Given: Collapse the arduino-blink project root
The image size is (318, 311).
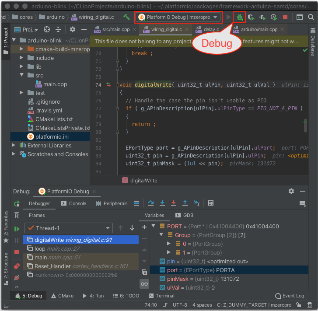Looking at the screenshot, I should pos(14,40).
